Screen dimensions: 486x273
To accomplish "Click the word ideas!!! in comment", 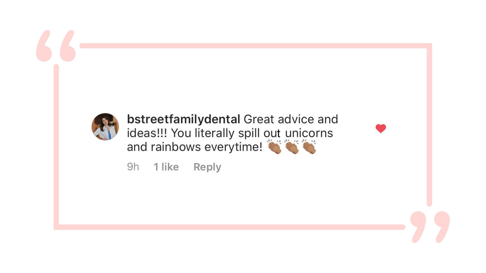I will [147, 133].
